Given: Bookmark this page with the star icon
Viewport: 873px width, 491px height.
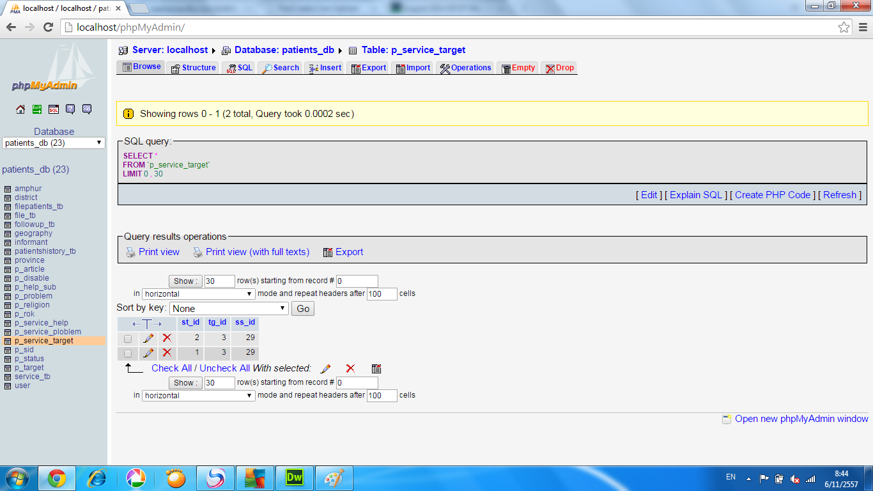Looking at the screenshot, I should 844,27.
